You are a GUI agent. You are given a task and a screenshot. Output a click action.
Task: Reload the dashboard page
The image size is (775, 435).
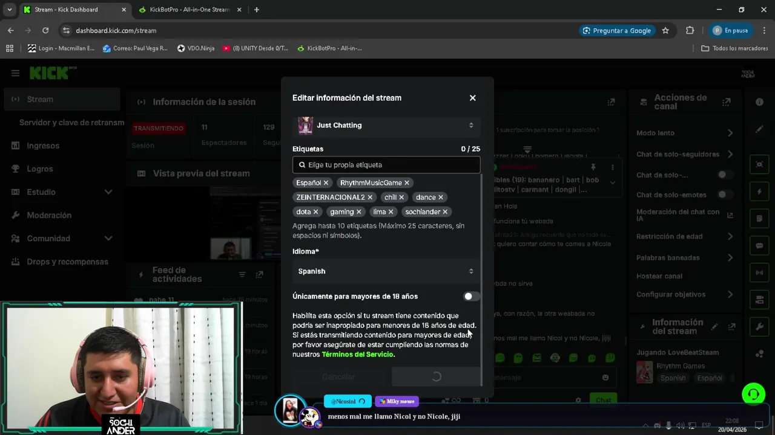[45, 30]
